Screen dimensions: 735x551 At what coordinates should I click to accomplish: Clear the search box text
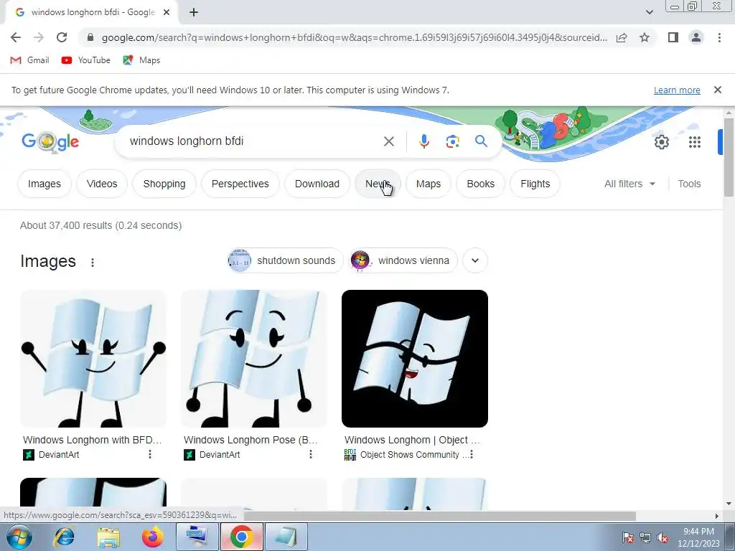(x=388, y=141)
